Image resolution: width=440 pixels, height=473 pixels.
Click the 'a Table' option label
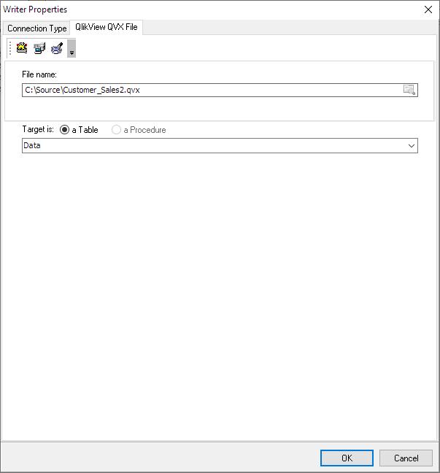[x=85, y=130]
